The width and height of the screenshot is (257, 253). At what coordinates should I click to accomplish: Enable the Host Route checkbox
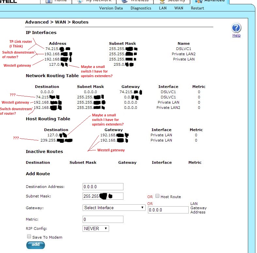point(157,196)
